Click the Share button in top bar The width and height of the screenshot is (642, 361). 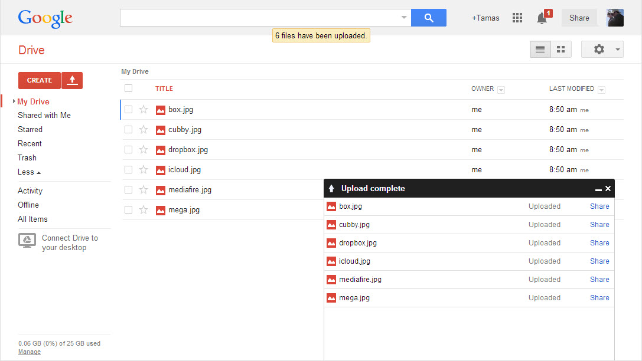(x=579, y=18)
